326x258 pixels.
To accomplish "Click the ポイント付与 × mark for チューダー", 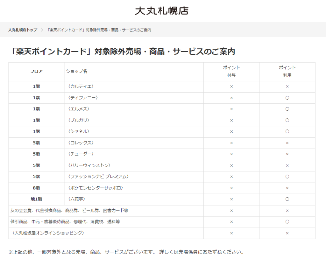I will [x=231, y=154].
